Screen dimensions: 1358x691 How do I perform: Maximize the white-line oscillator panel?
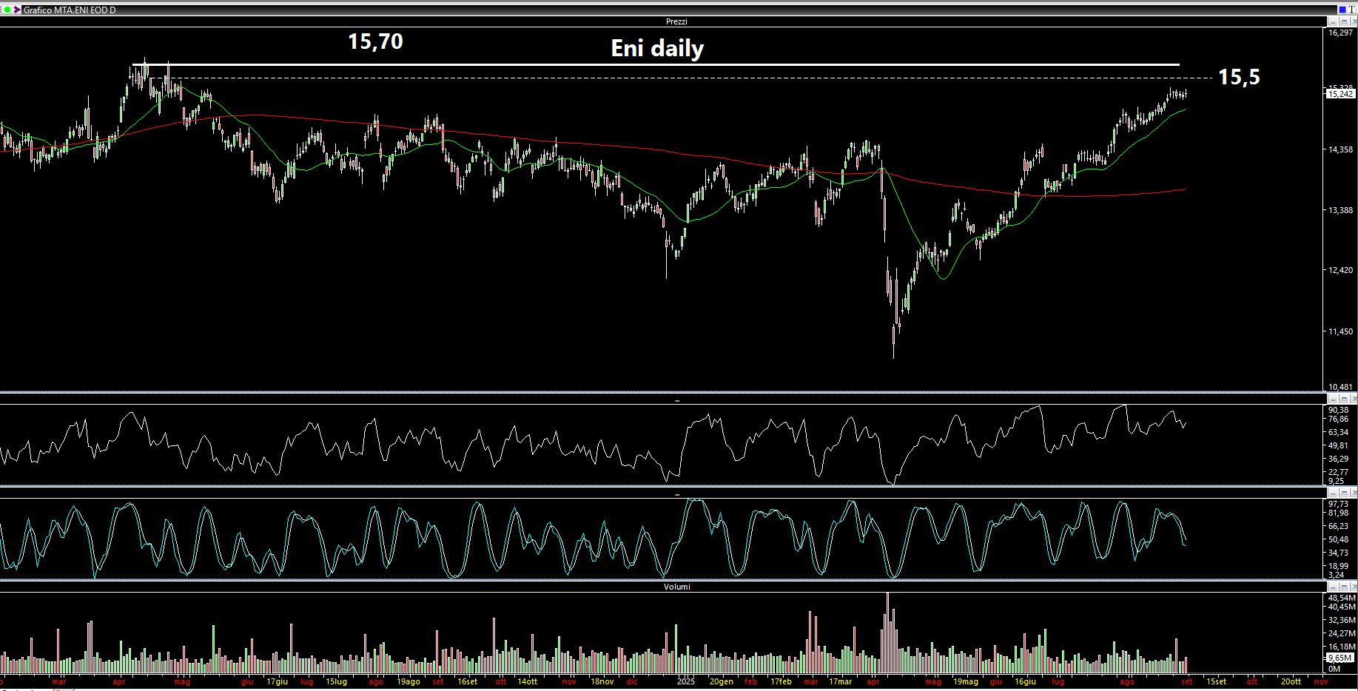click(1343, 399)
